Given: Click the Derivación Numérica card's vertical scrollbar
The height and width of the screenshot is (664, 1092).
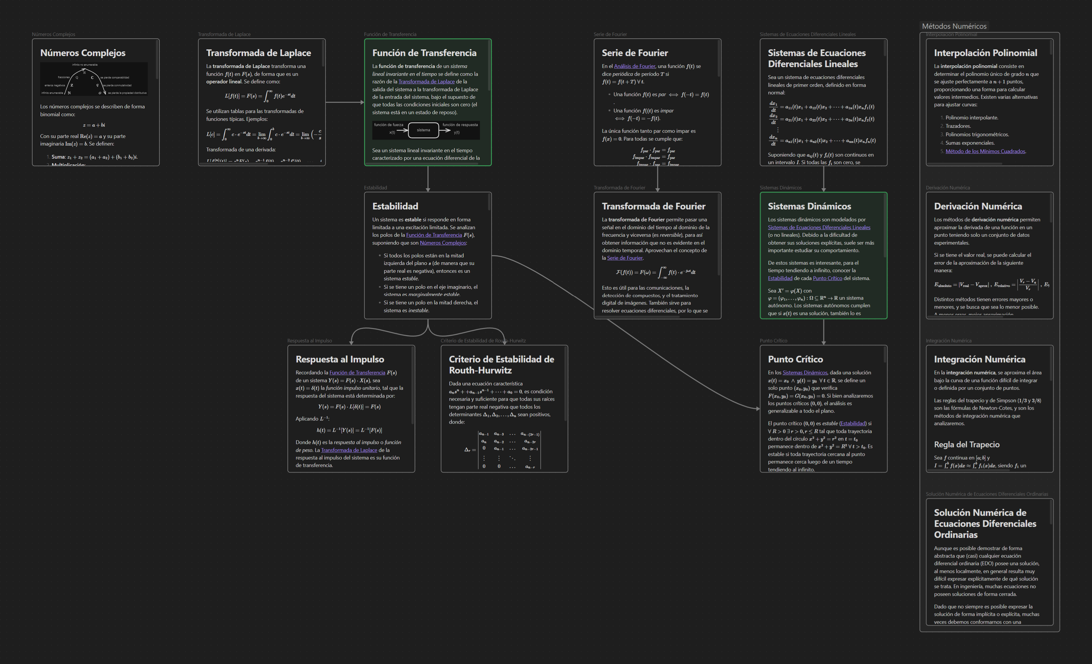Looking at the screenshot, I should point(1051,208).
